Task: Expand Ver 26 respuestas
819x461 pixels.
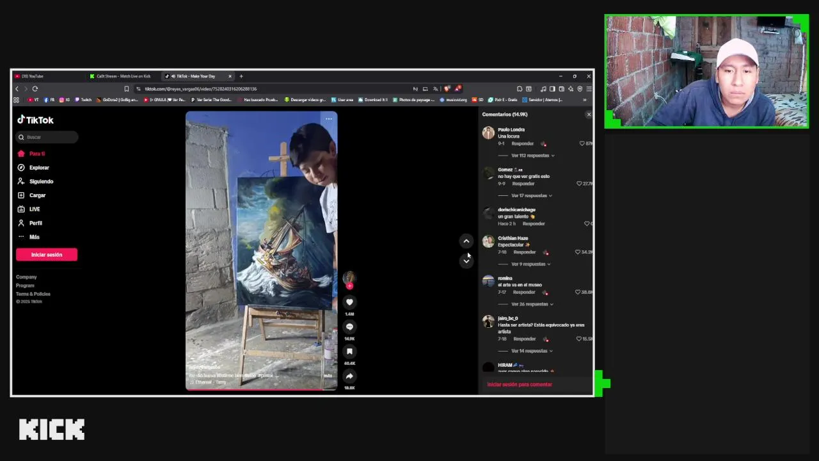Action: pyautogui.click(x=532, y=304)
